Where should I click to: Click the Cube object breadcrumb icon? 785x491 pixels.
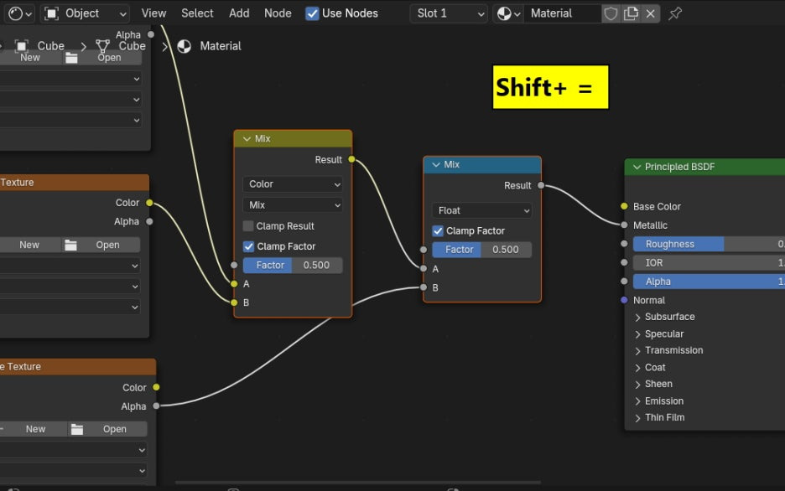21,46
